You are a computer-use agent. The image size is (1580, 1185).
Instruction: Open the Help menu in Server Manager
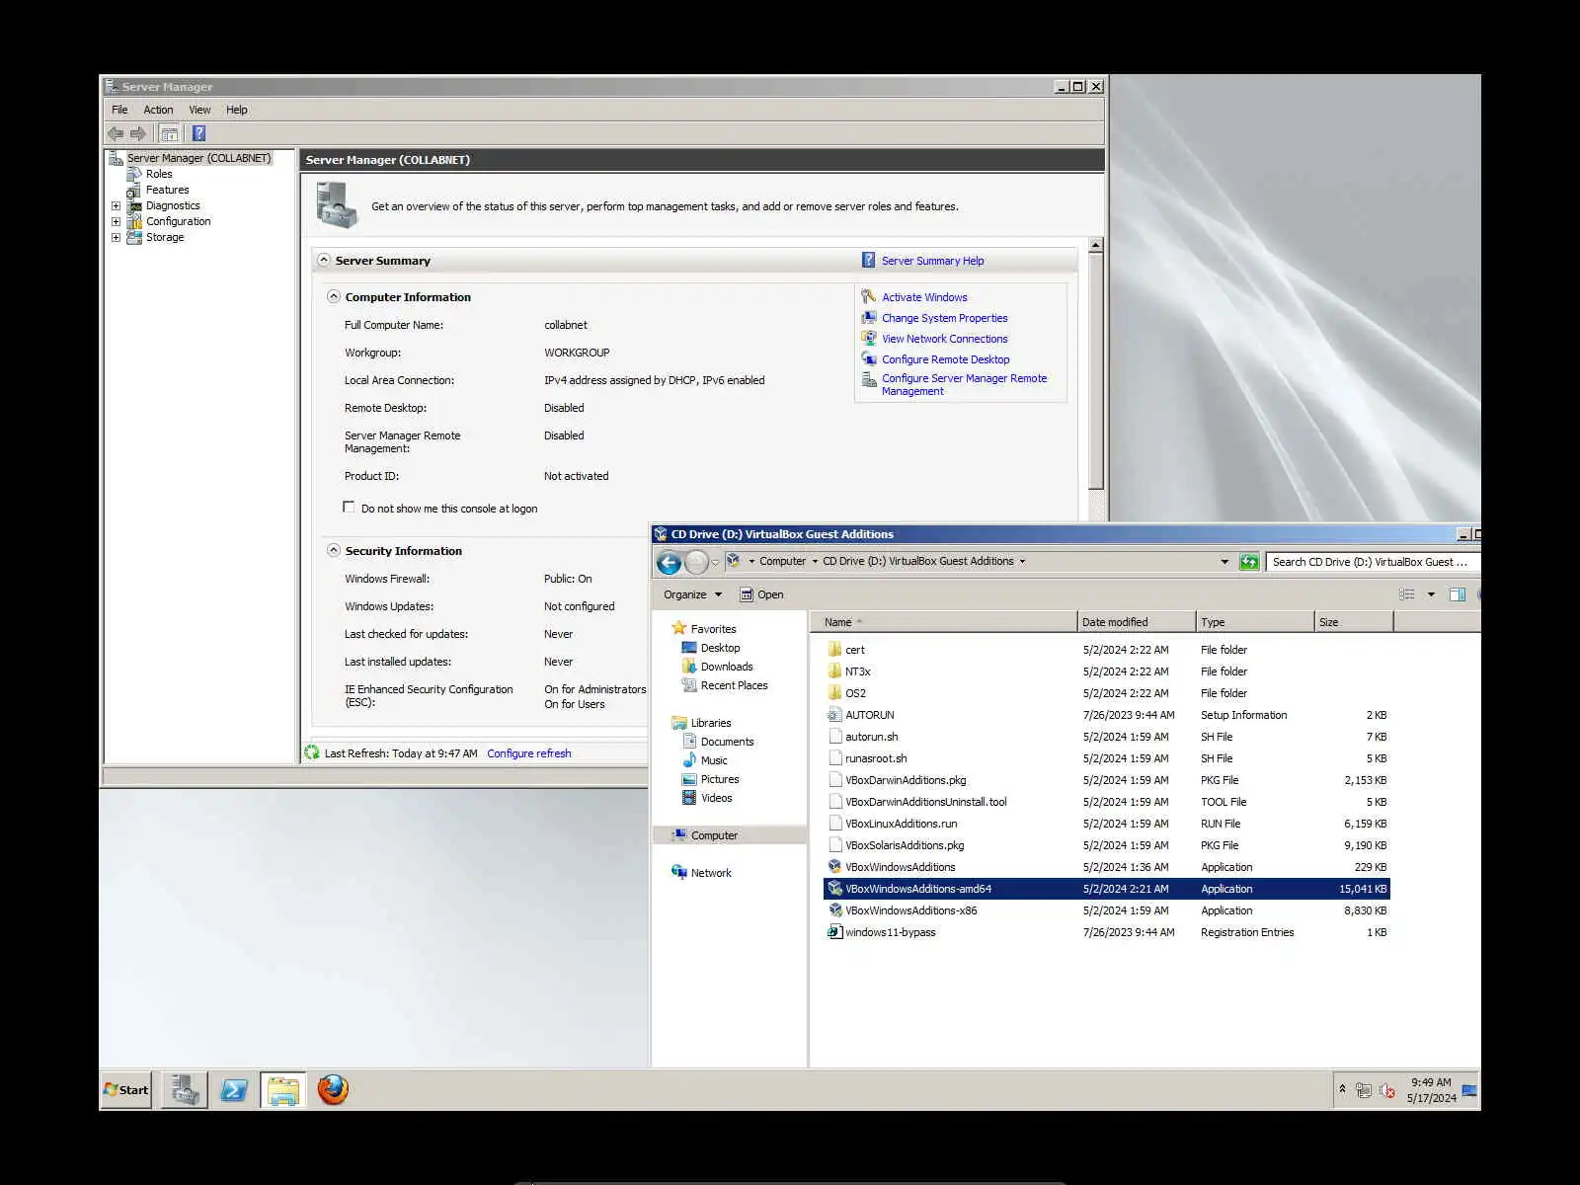[236, 110]
